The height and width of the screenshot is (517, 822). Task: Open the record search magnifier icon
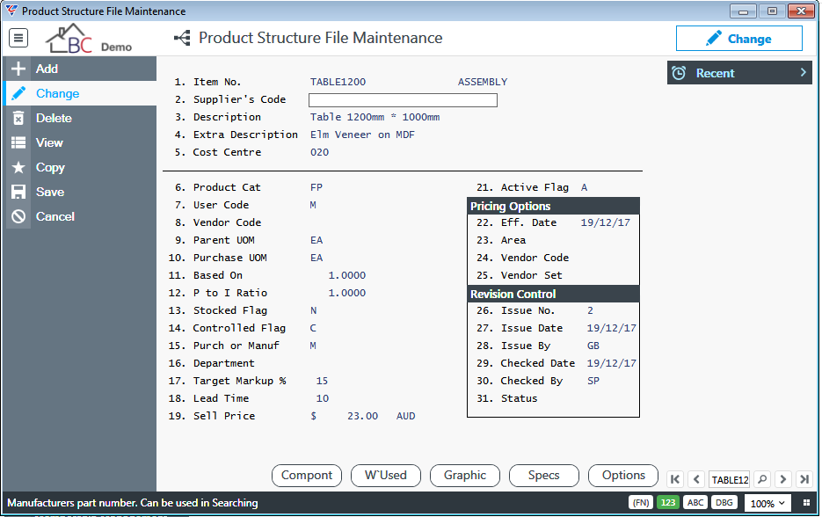click(x=762, y=479)
